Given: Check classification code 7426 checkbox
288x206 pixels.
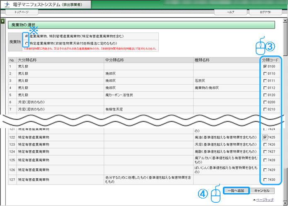Looking at the screenshot, I should point(265,144).
